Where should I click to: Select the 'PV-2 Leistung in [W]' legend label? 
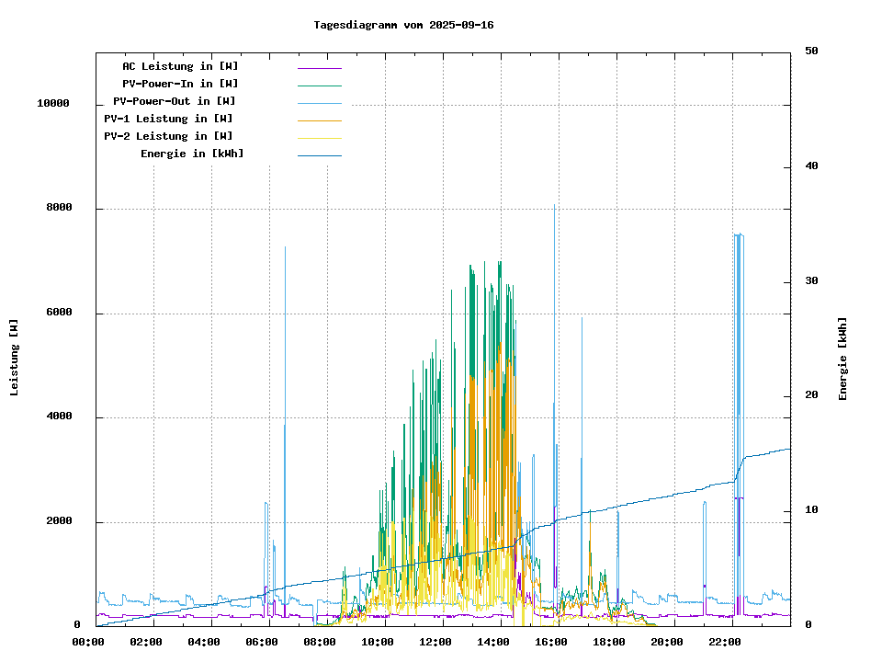pos(168,136)
